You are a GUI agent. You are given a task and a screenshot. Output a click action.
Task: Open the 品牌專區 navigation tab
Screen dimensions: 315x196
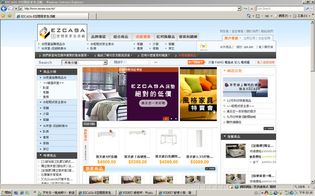[x=99, y=37]
